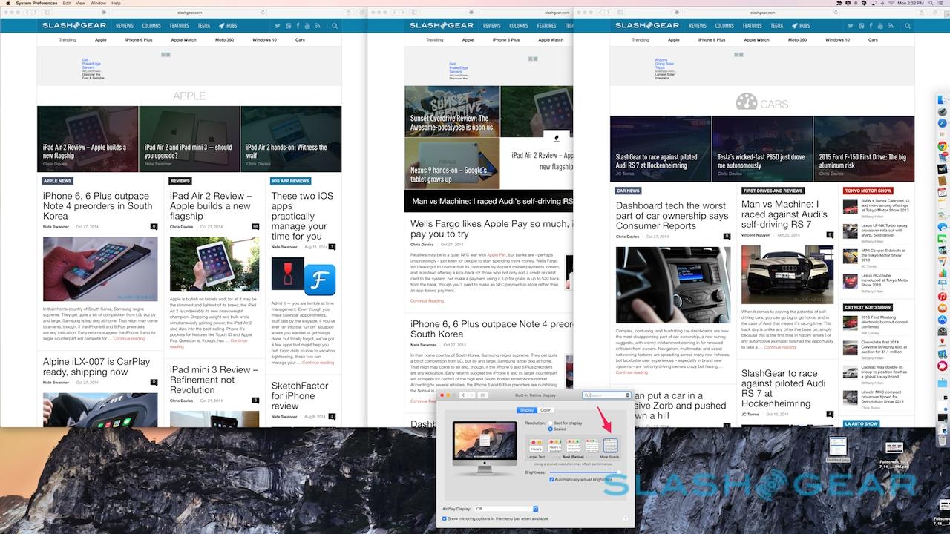The height and width of the screenshot is (534, 950).
Task: Click Moto 360 trending link in left window
Action: (x=223, y=40)
